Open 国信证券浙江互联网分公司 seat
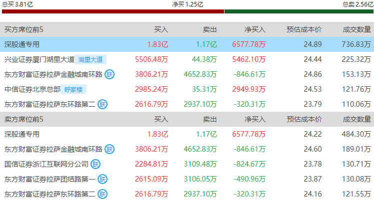 (46, 164)
